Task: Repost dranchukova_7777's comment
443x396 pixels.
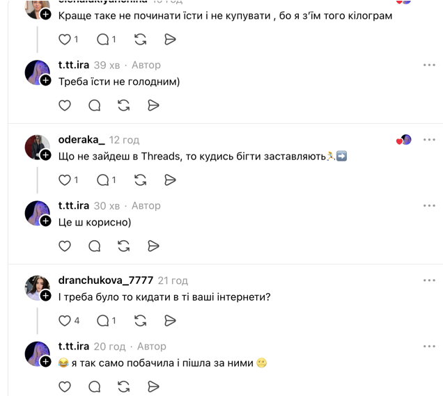Action: 140,320
